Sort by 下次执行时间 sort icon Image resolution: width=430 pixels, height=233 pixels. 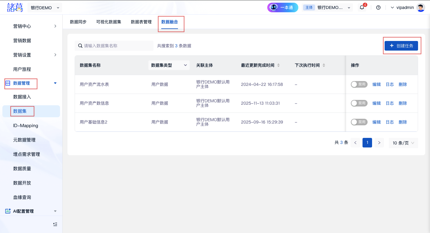tap(324, 65)
